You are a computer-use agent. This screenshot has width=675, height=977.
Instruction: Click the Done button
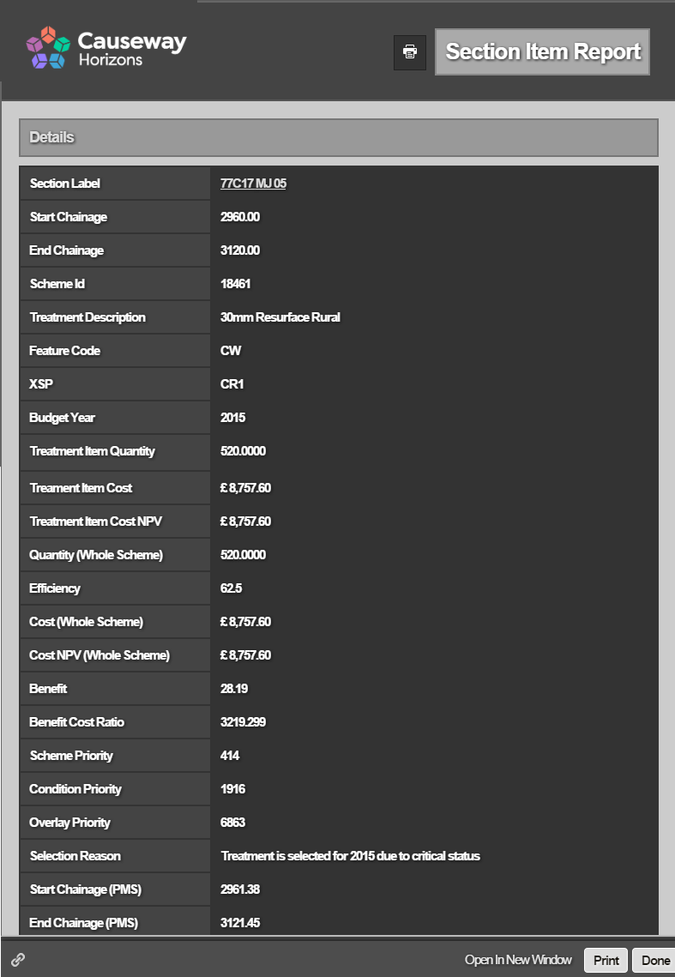[x=655, y=960]
